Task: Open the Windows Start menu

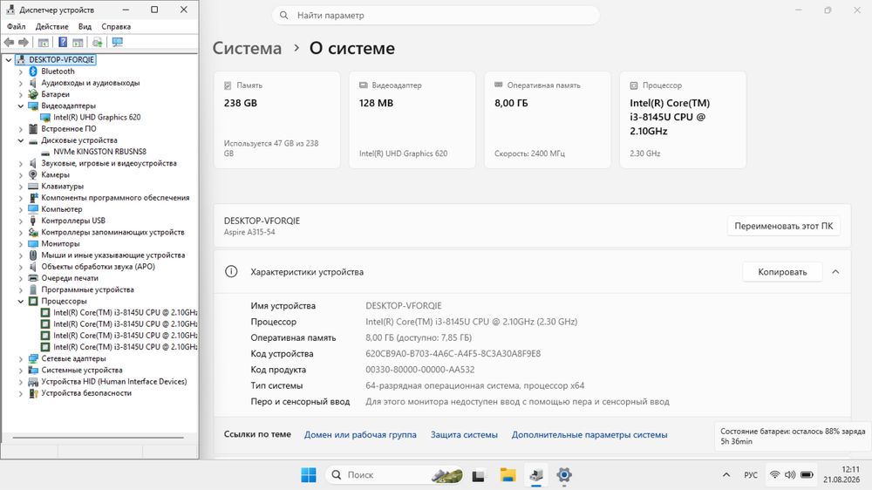Action: point(309,475)
